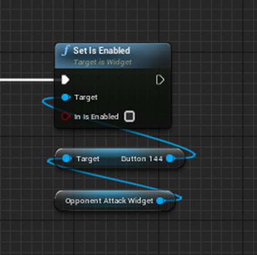Click the Opponent Attack Widget output pin
257x255 pixels.
tap(161, 201)
